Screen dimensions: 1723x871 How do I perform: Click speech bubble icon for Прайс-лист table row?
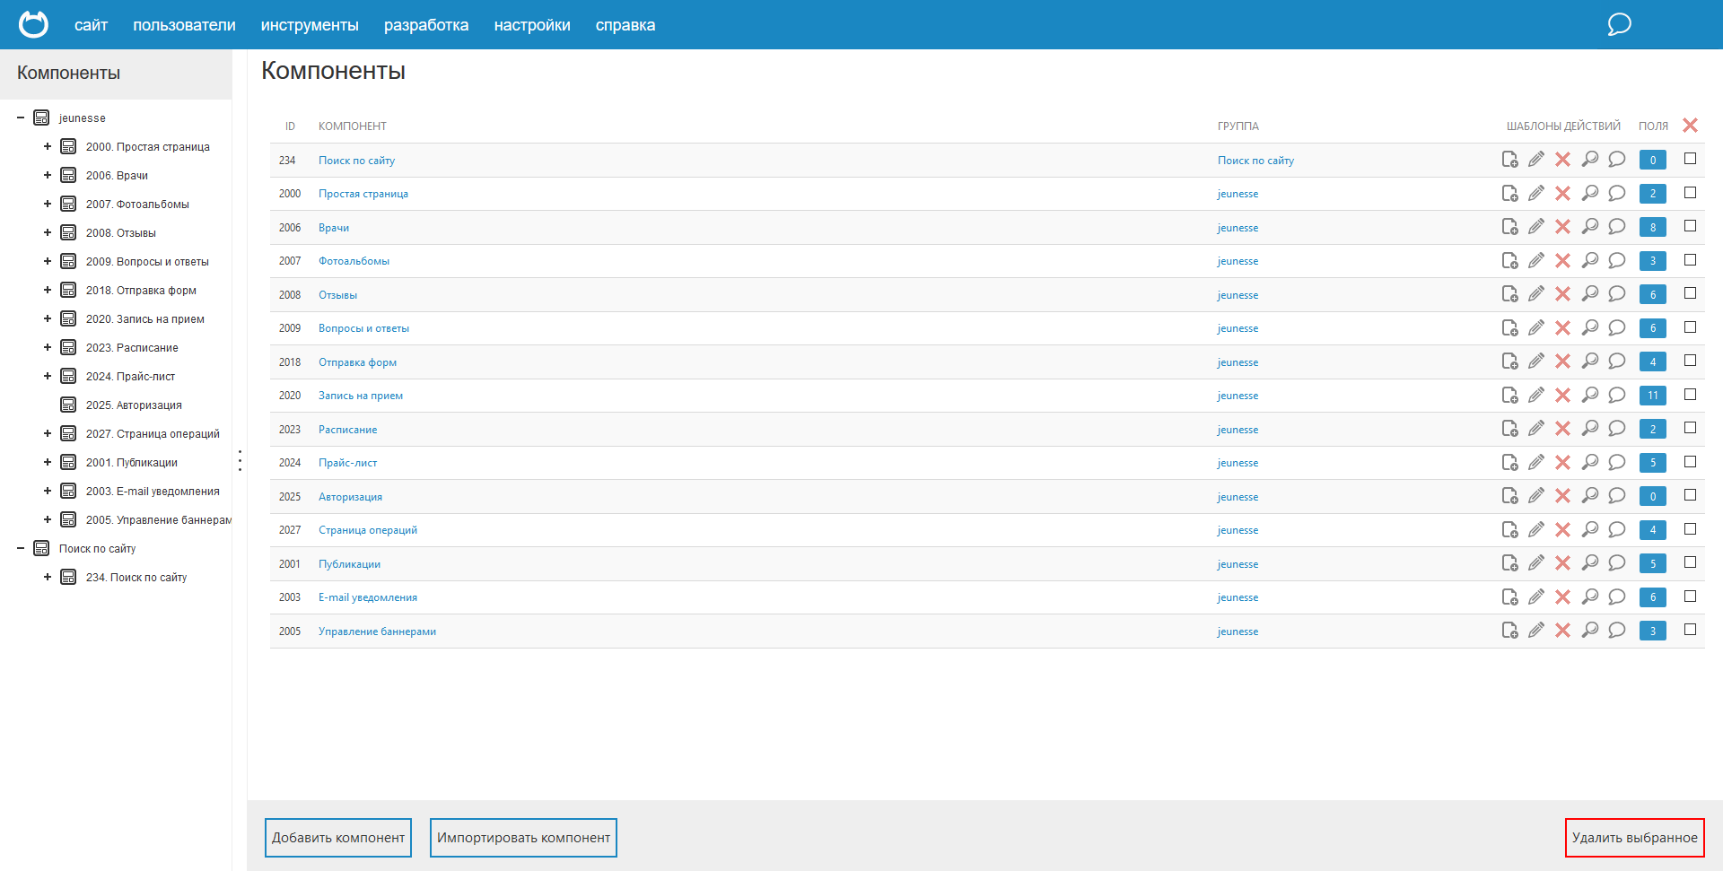[1617, 462]
